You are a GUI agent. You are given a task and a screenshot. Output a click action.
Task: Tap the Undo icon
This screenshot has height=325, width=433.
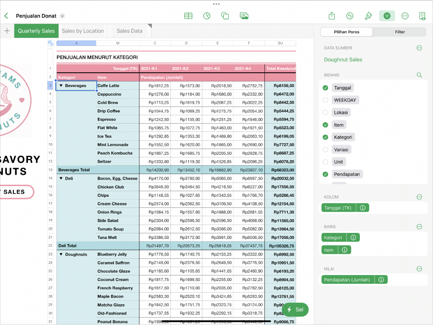350,16
